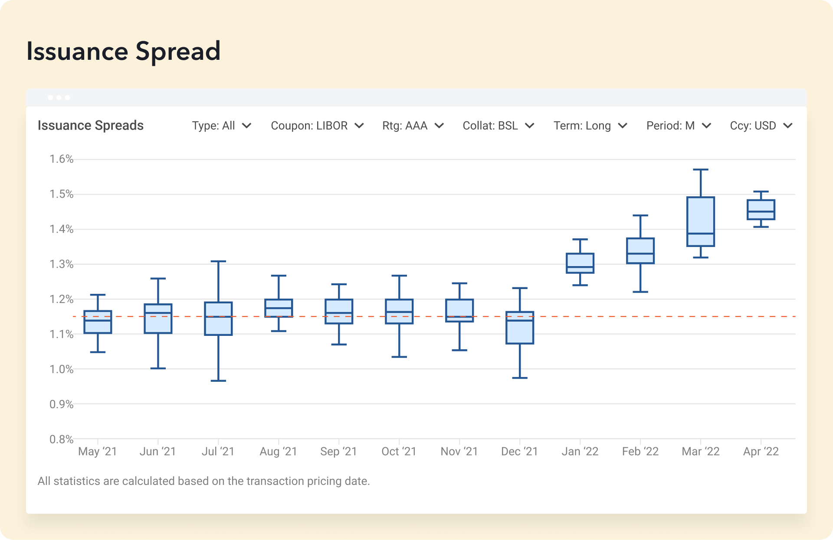Select the Jul '21 box plot

(x=218, y=319)
